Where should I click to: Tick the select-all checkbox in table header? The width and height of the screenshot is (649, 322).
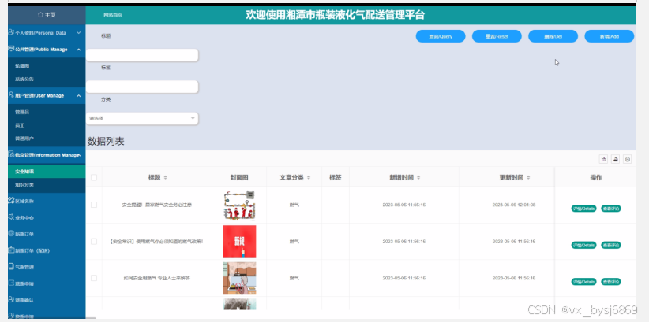pos(94,177)
